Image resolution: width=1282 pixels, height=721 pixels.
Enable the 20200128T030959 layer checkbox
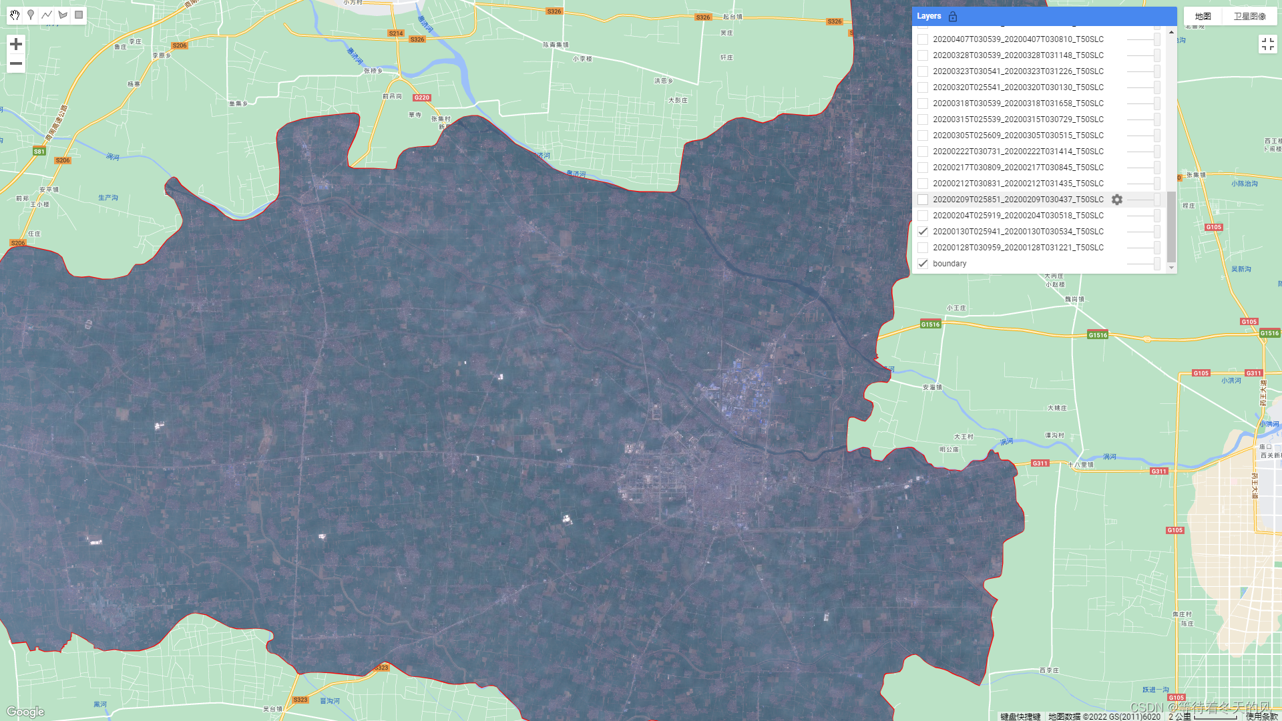pos(923,248)
